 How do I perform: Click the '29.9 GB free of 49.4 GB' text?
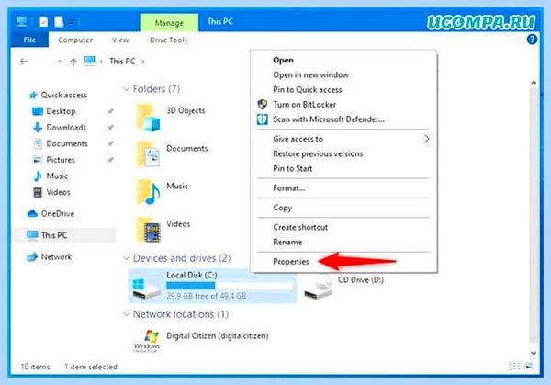click(x=207, y=296)
